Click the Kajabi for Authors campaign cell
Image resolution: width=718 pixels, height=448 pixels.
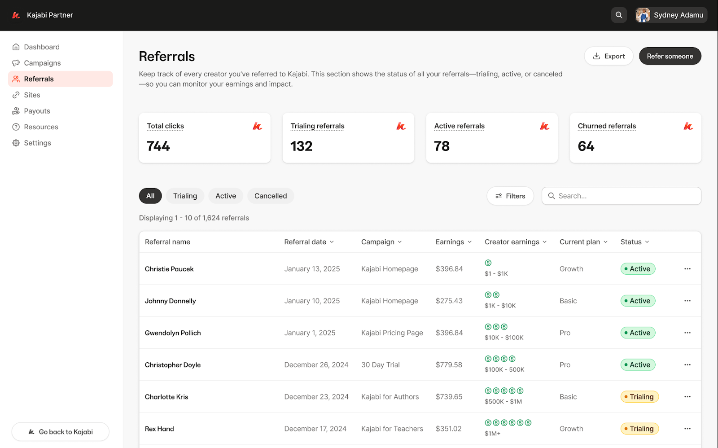390,397
